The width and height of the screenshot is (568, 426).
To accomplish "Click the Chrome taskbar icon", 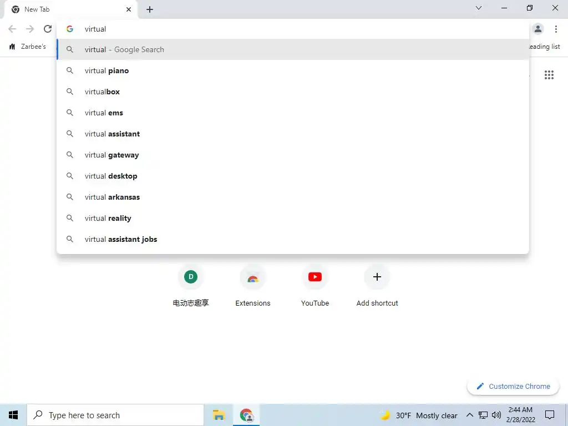I will click(x=246, y=415).
